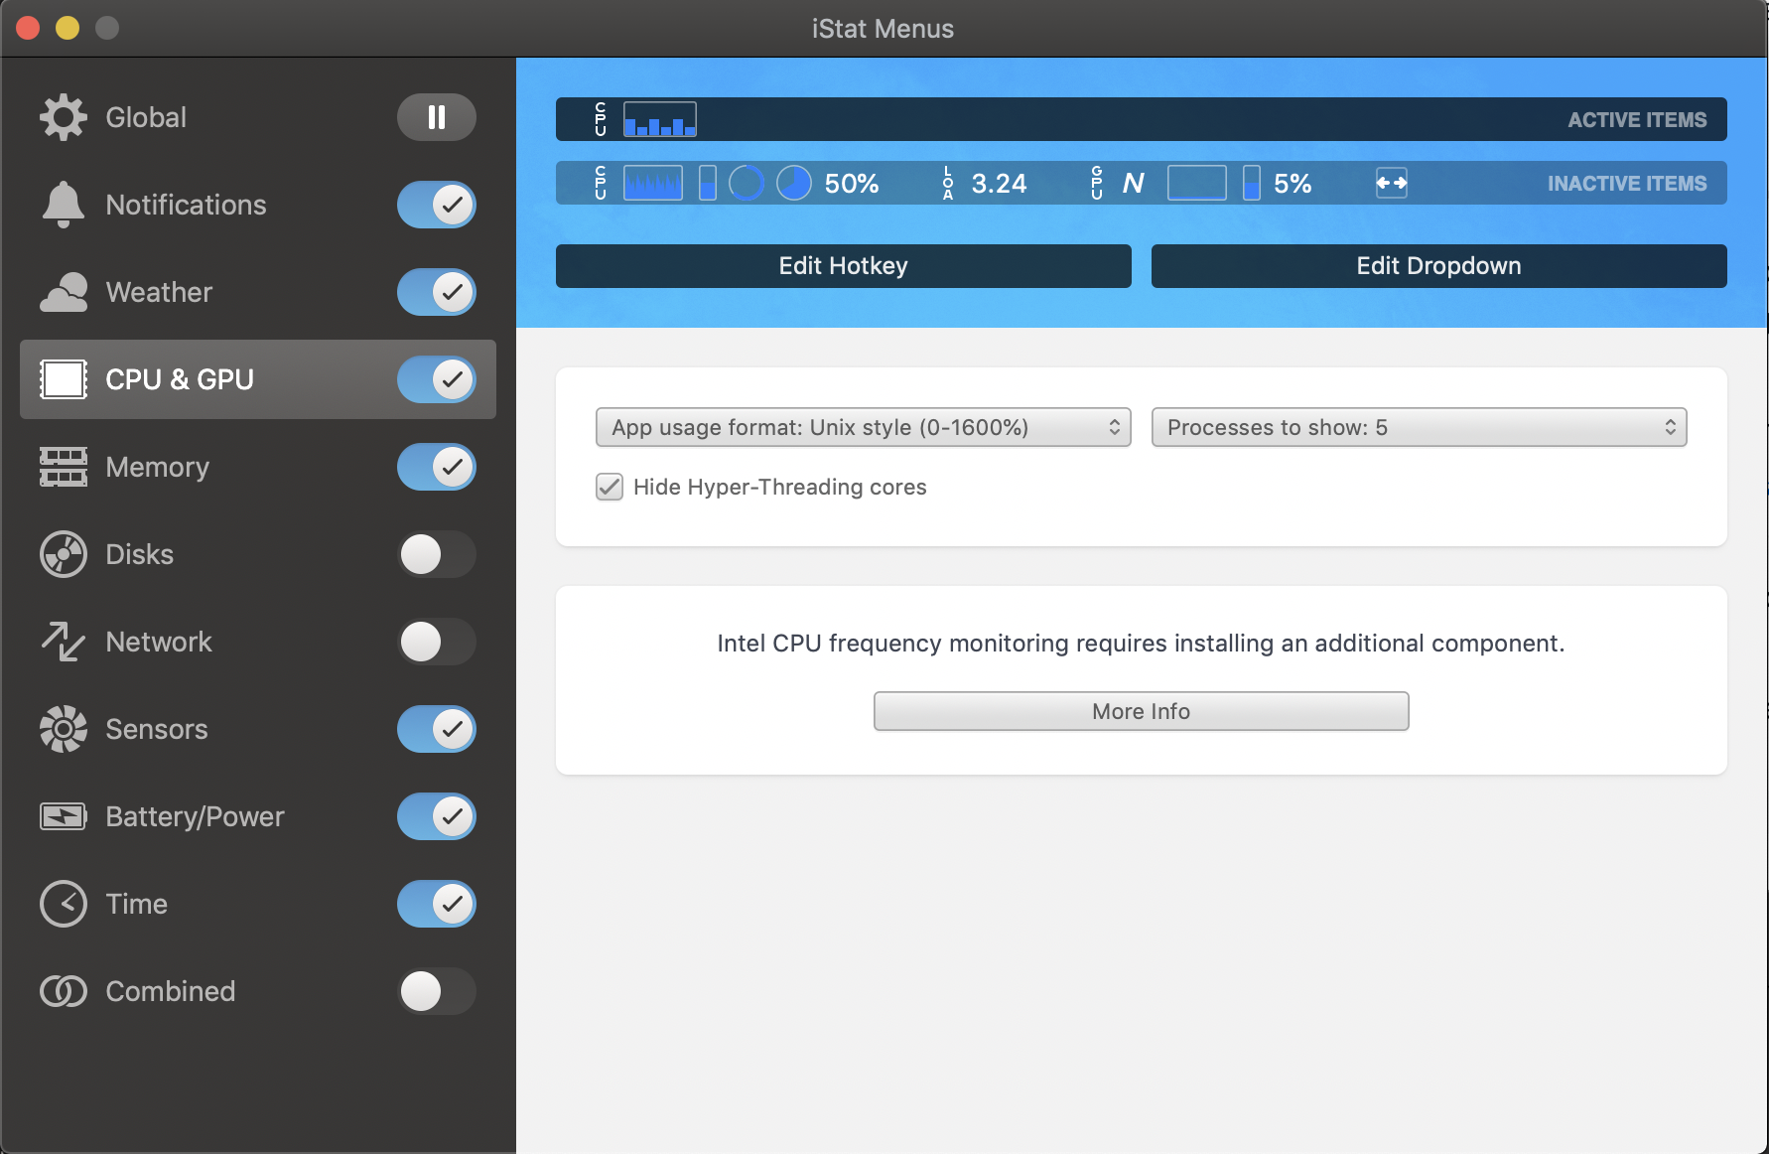Click the CPU & GPU chip icon
The height and width of the screenshot is (1154, 1769).
coord(64,379)
